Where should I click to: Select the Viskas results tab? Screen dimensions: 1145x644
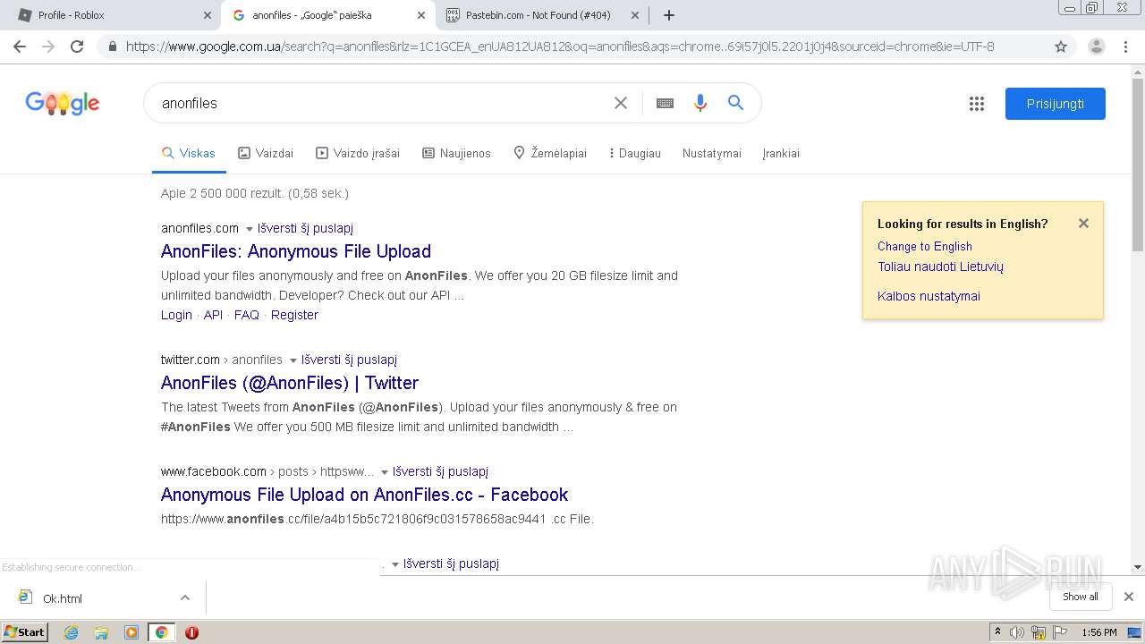189,153
